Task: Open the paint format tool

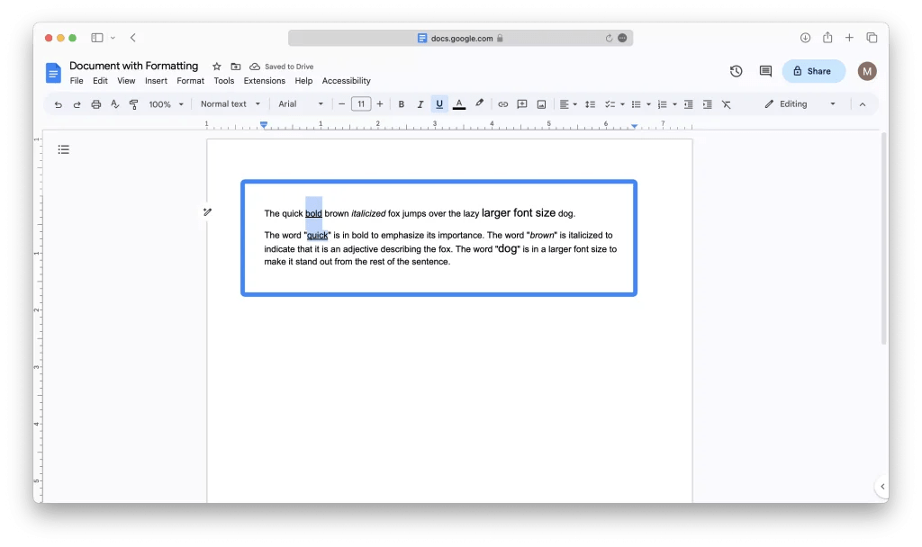Action: 134,103
